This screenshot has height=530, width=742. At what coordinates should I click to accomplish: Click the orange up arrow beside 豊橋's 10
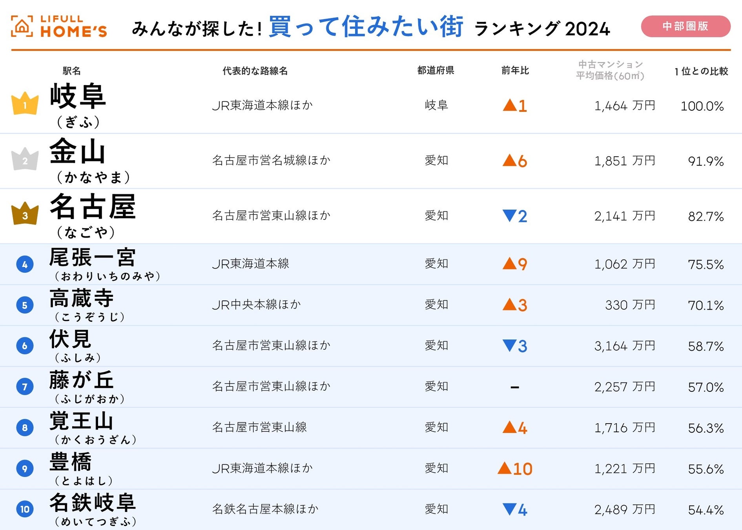tap(505, 468)
